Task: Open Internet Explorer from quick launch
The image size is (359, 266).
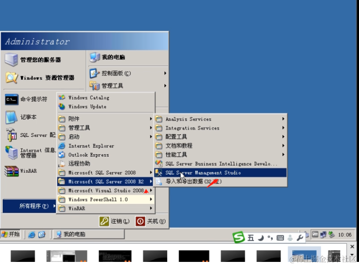Action: tap(32, 235)
